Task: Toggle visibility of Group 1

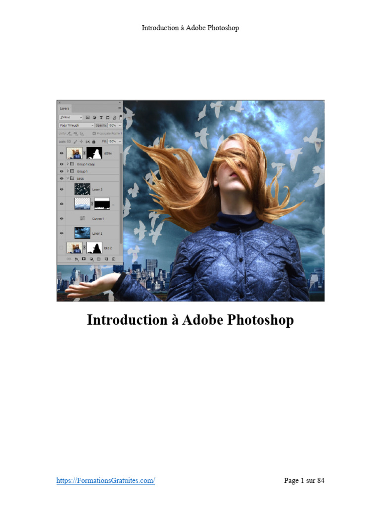Action: point(61,171)
